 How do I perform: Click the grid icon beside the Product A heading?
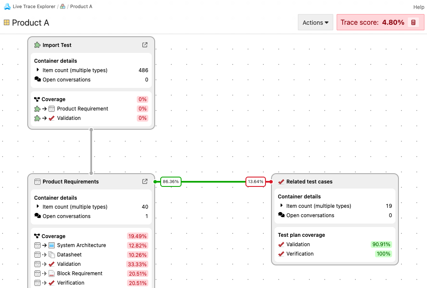pos(7,23)
